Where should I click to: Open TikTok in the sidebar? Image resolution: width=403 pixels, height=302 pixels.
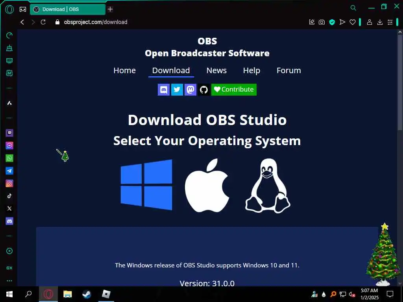tap(9, 196)
